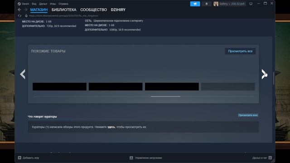Open the notifications bell

pos(207,4)
